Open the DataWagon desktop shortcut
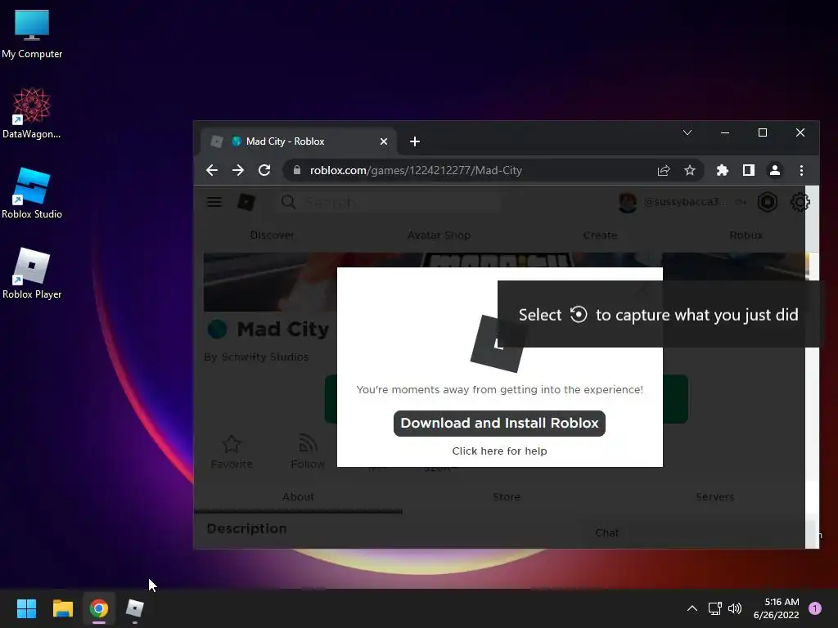838x628 pixels. tap(32, 113)
